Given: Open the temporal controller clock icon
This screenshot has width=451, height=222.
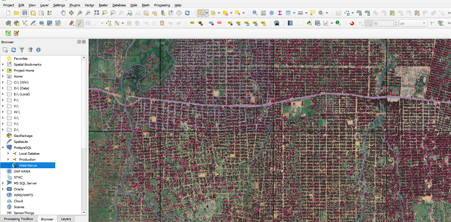Looking at the screenshot, I should pyautogui.click(x=179, y=13).
